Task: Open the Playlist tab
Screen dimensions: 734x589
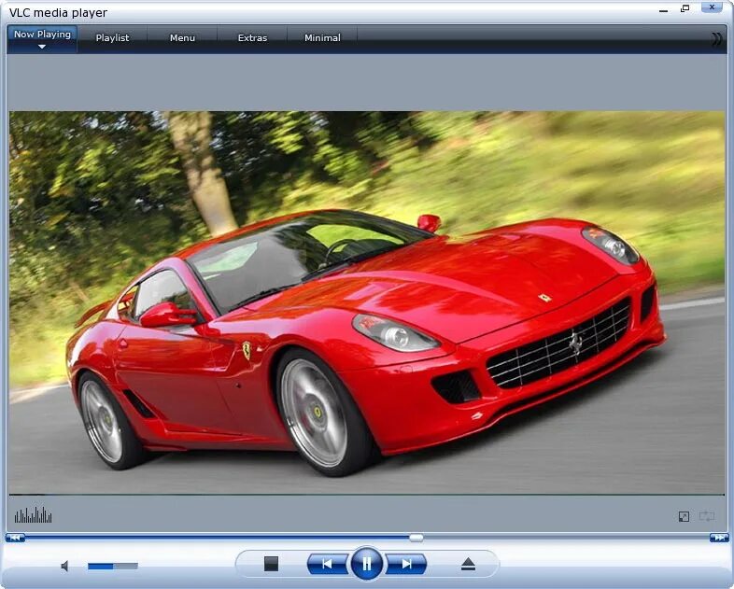Action: pos(112,38)
